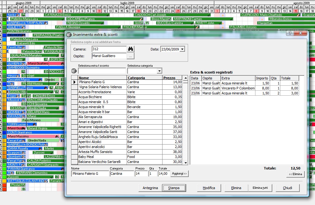The image size is (315, 205).
Task: Expand the Seleziona categoria combo box
Action: [x=159, y=71]
